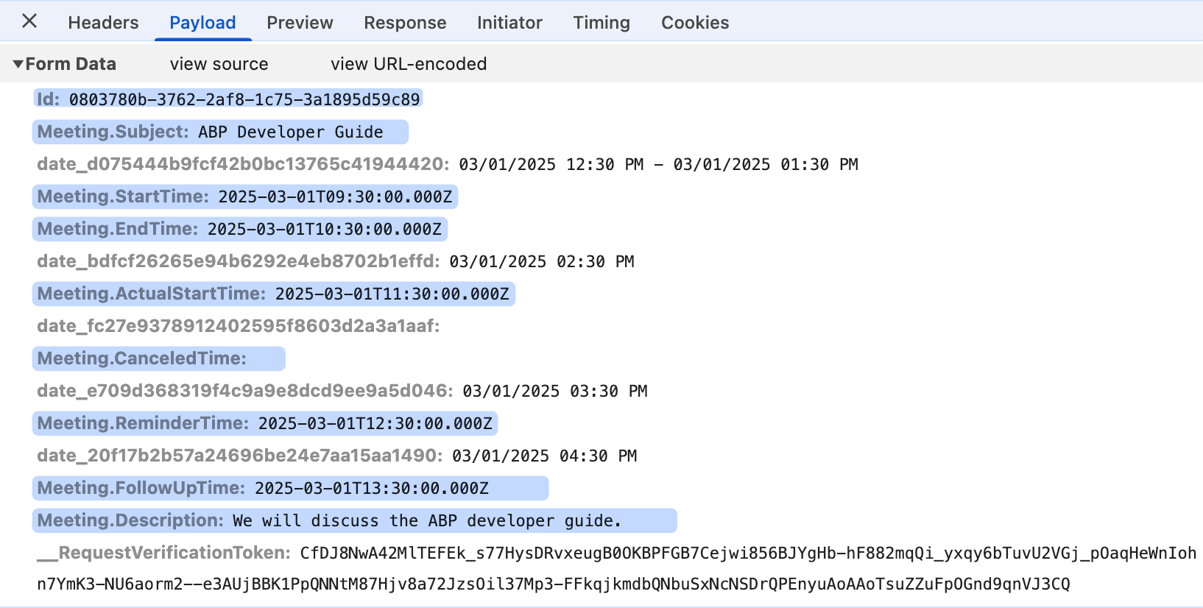Select the Payload tab

point(202,23)
